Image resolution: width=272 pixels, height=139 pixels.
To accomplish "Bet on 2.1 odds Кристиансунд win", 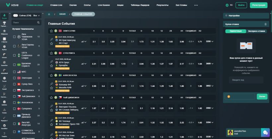I will (94, 42).
